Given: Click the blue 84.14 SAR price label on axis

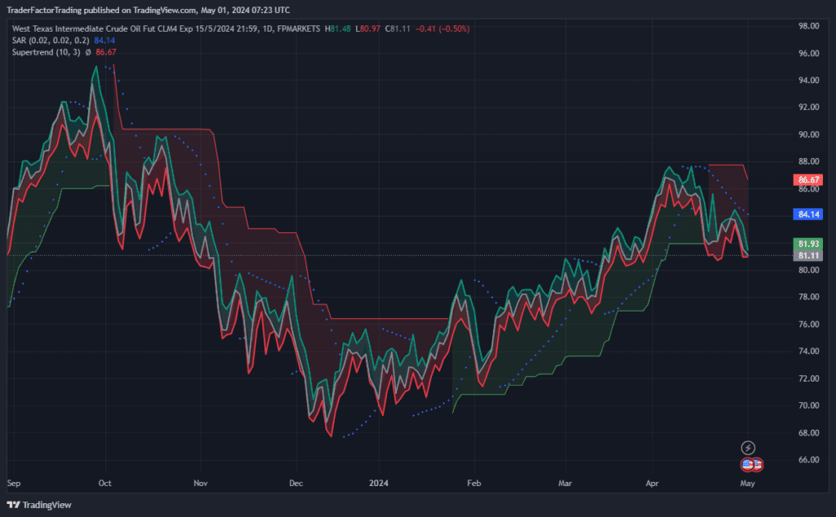Looking at the screenshot, I should pyautogui.click(x=808, y=214).
